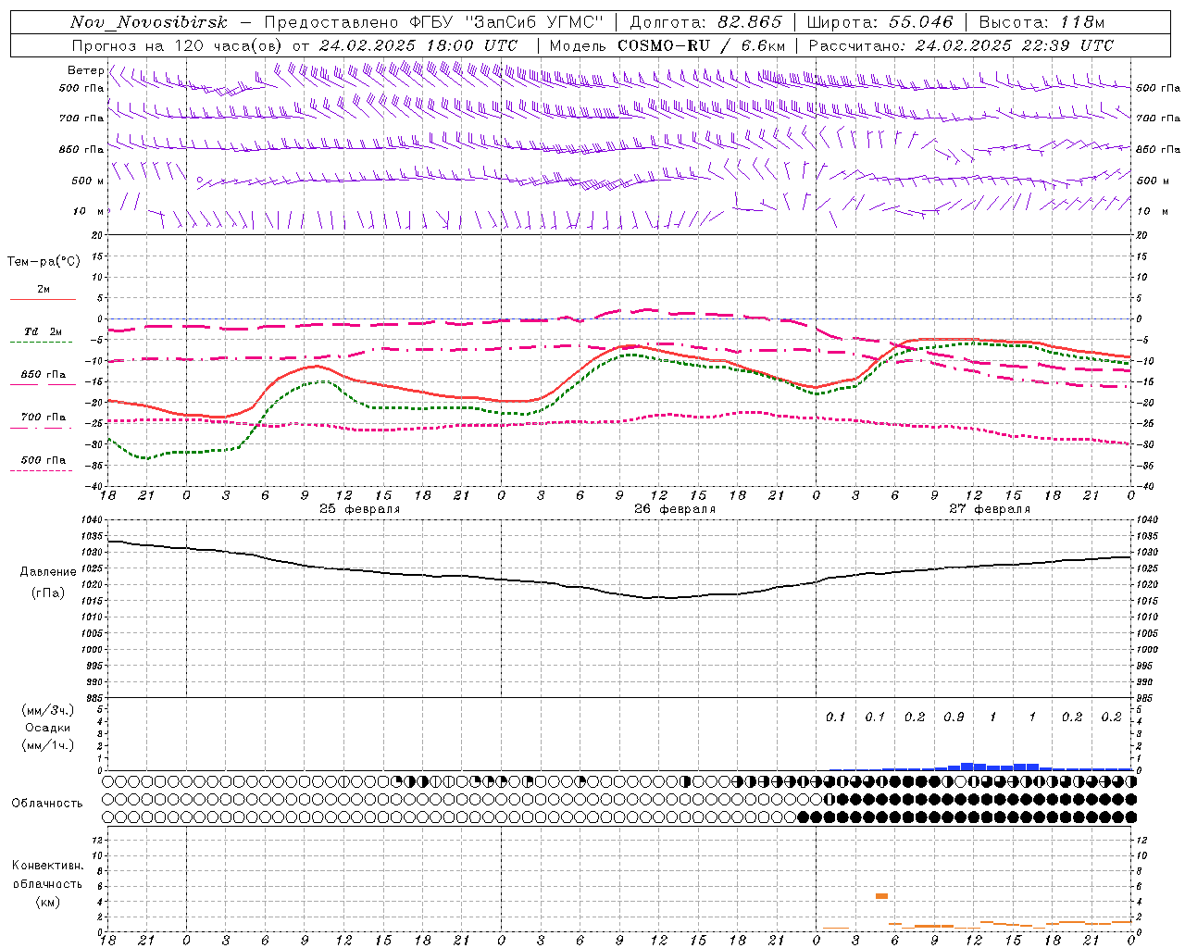Click the tallest blue precipitation bar
The width and height of the screenshot is (1185, 948).
pos(967,766)
